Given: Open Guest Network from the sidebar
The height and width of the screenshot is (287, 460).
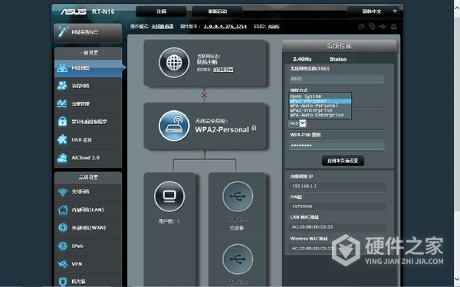Looking at the screenshot, I should [87, 86].
